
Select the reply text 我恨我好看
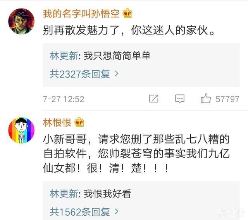[107, 194]
